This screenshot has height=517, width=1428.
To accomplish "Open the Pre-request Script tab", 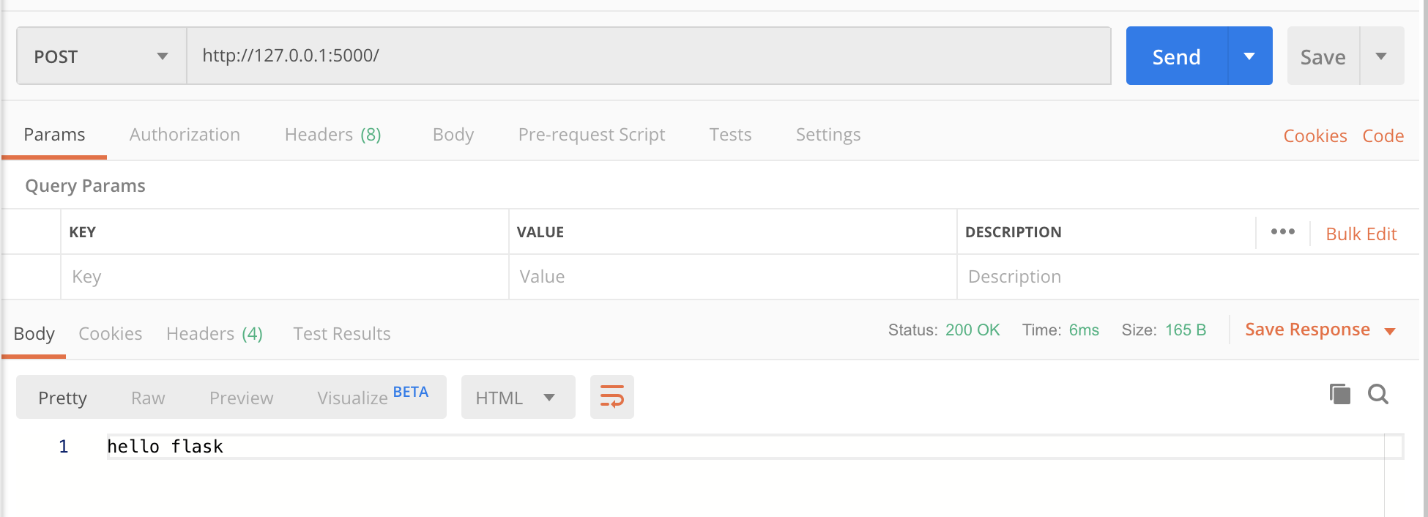I will point(592,134).
